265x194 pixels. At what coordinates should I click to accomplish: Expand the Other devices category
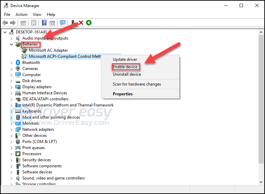(11, 136)
